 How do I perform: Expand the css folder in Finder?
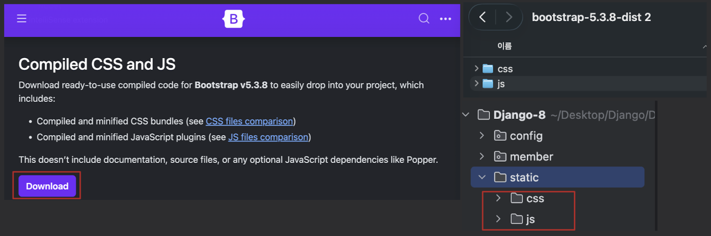pos(476,69)
